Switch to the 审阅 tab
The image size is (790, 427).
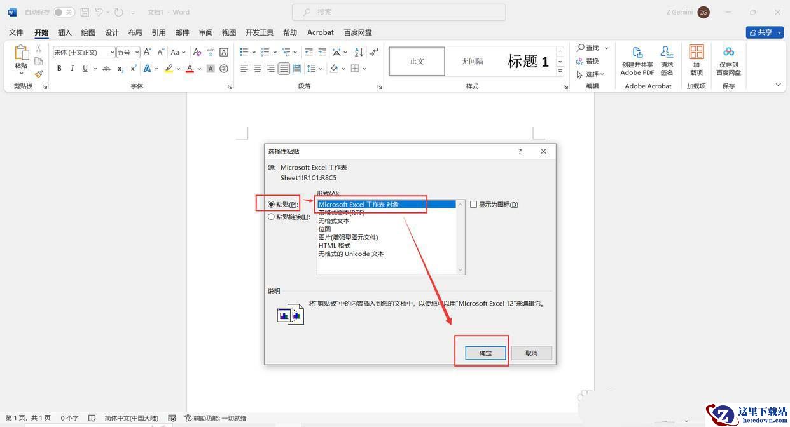click(205, 32)
